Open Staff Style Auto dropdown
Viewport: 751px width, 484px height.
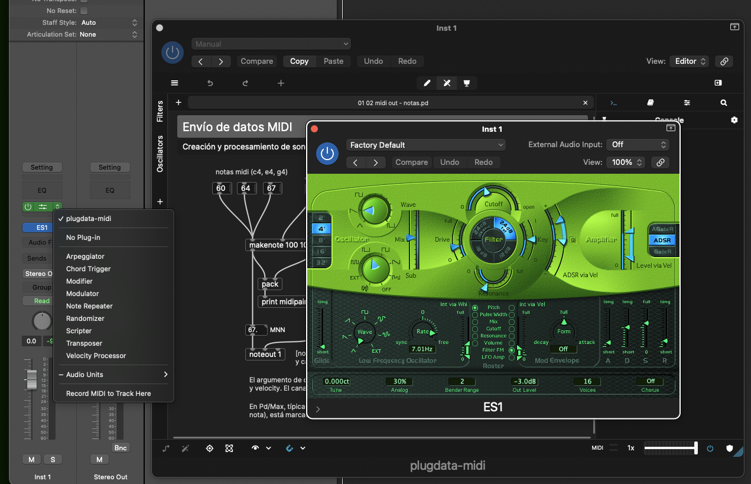110,22
